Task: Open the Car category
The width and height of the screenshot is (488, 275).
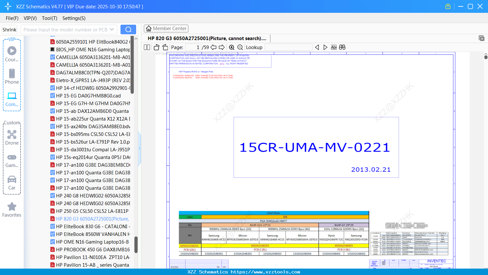Action: (12, 182)
